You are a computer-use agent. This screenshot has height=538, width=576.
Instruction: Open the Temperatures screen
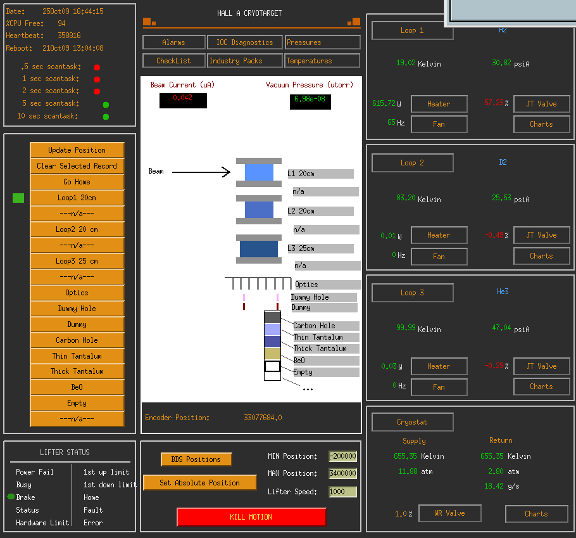pyautogui.click(x=322, y=61)
